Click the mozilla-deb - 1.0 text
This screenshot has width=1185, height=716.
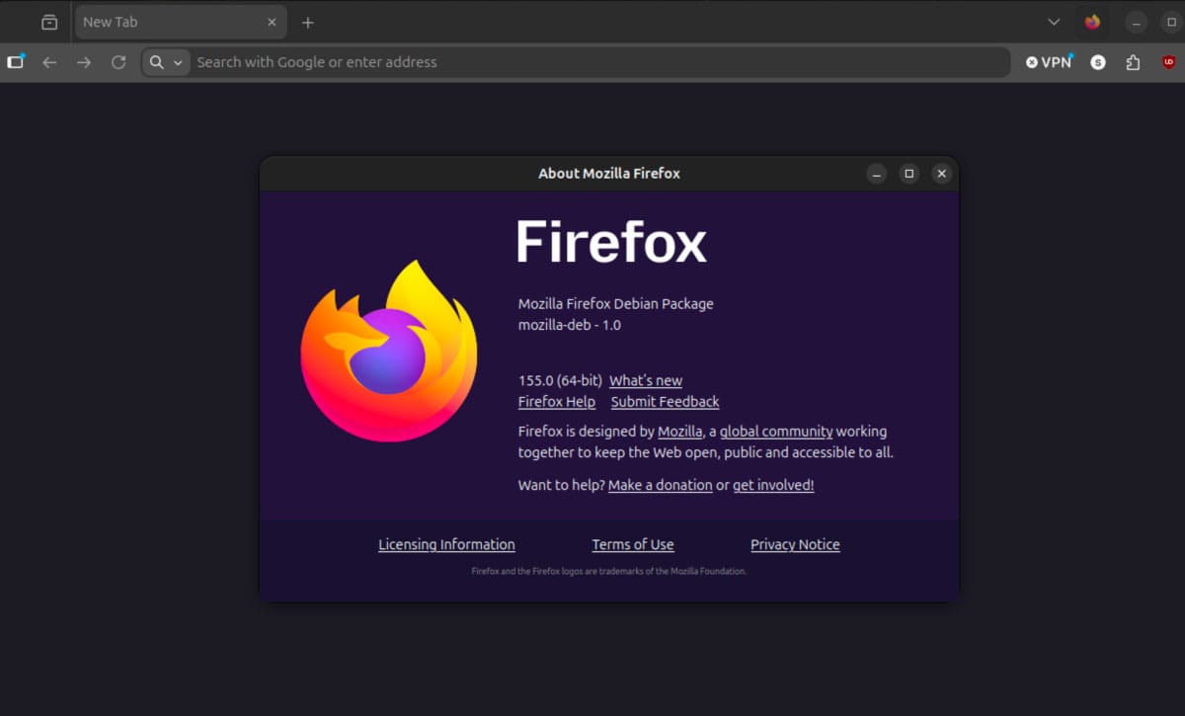[x=570, y=325]
